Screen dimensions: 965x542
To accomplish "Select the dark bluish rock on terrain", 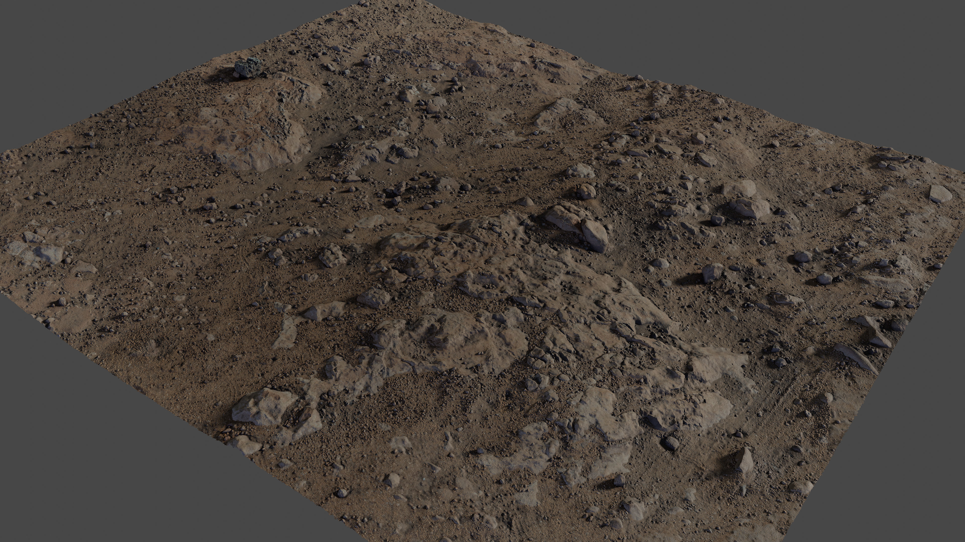I will tap(248, 68).
